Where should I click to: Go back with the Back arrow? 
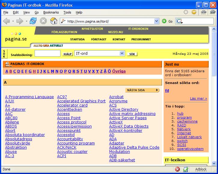6,21
